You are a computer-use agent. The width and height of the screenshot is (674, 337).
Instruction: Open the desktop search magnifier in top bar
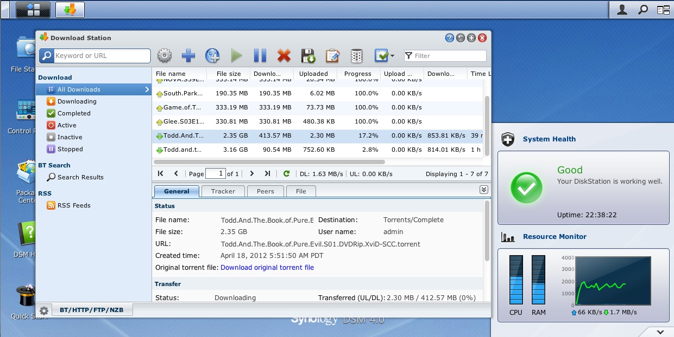(642, 9)
